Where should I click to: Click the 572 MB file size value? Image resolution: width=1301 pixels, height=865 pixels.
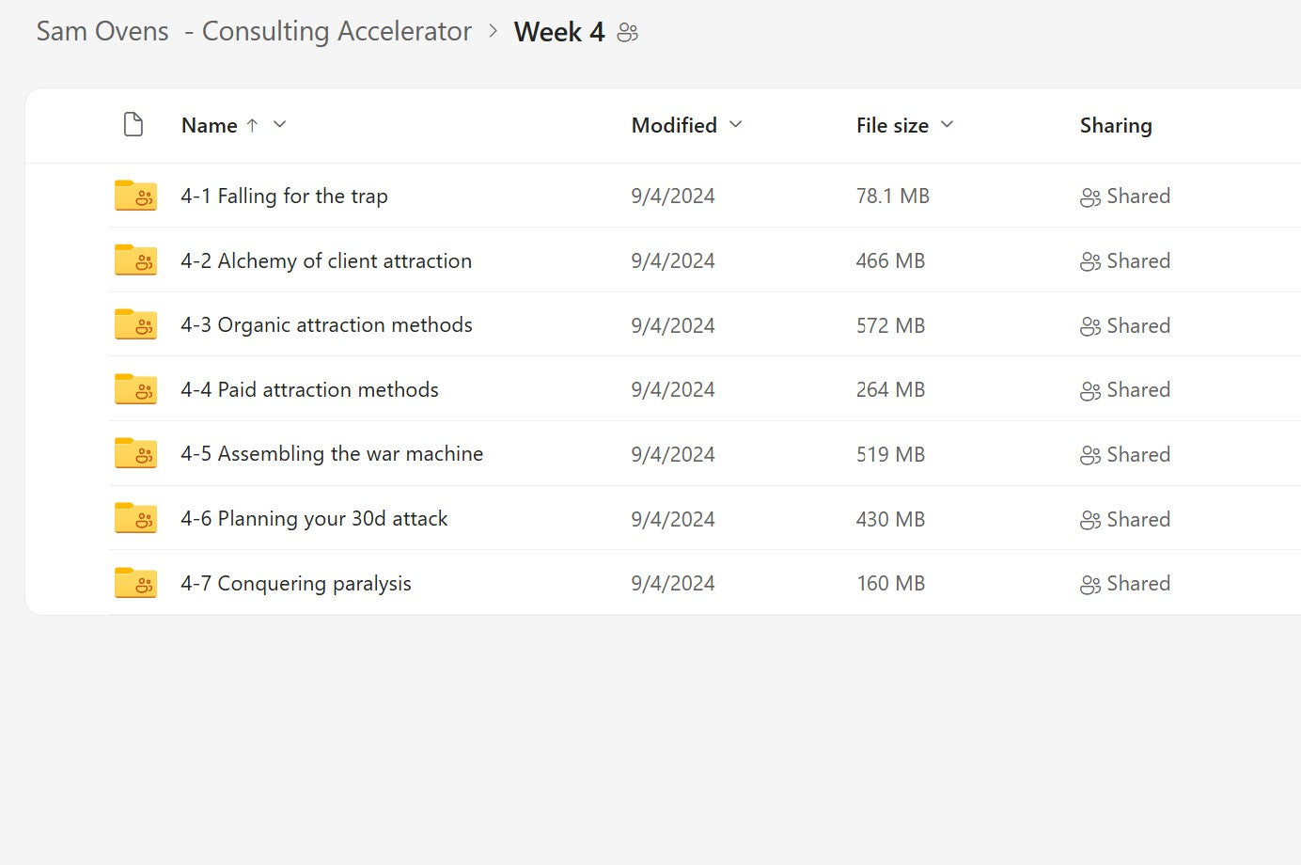[890, 325]
